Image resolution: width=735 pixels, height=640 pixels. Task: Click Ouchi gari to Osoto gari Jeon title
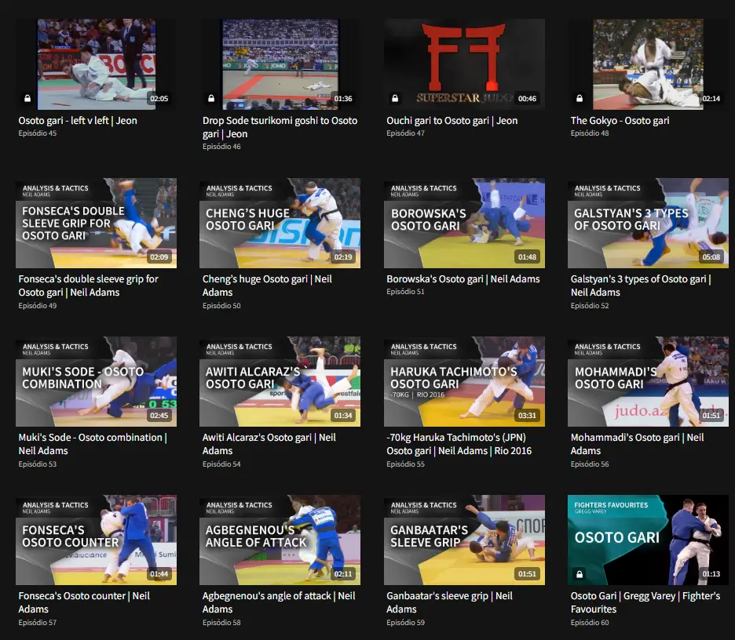pos(452,120)
